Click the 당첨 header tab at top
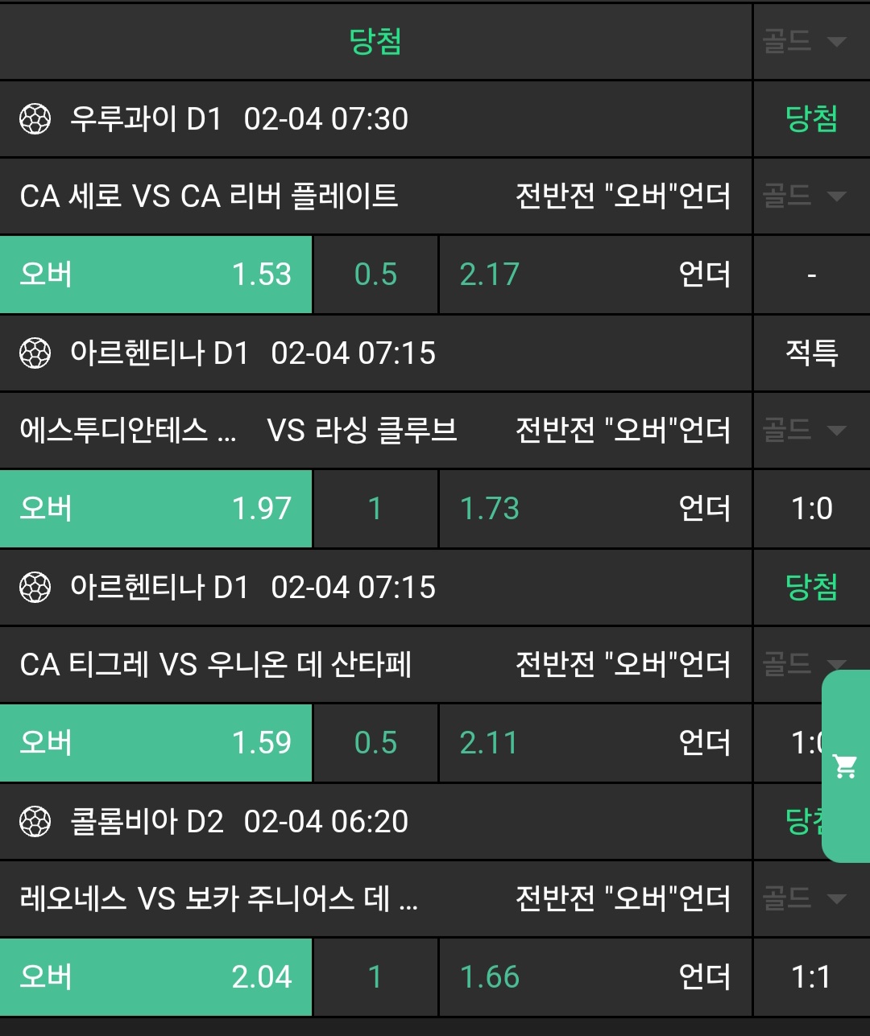 375,41
